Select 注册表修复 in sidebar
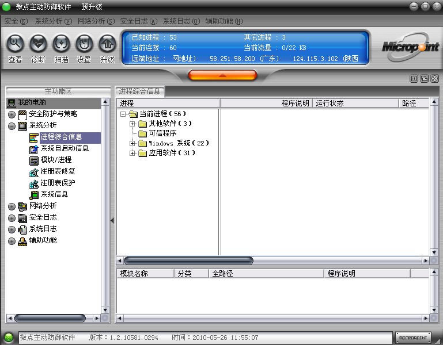 click(58, 171)
